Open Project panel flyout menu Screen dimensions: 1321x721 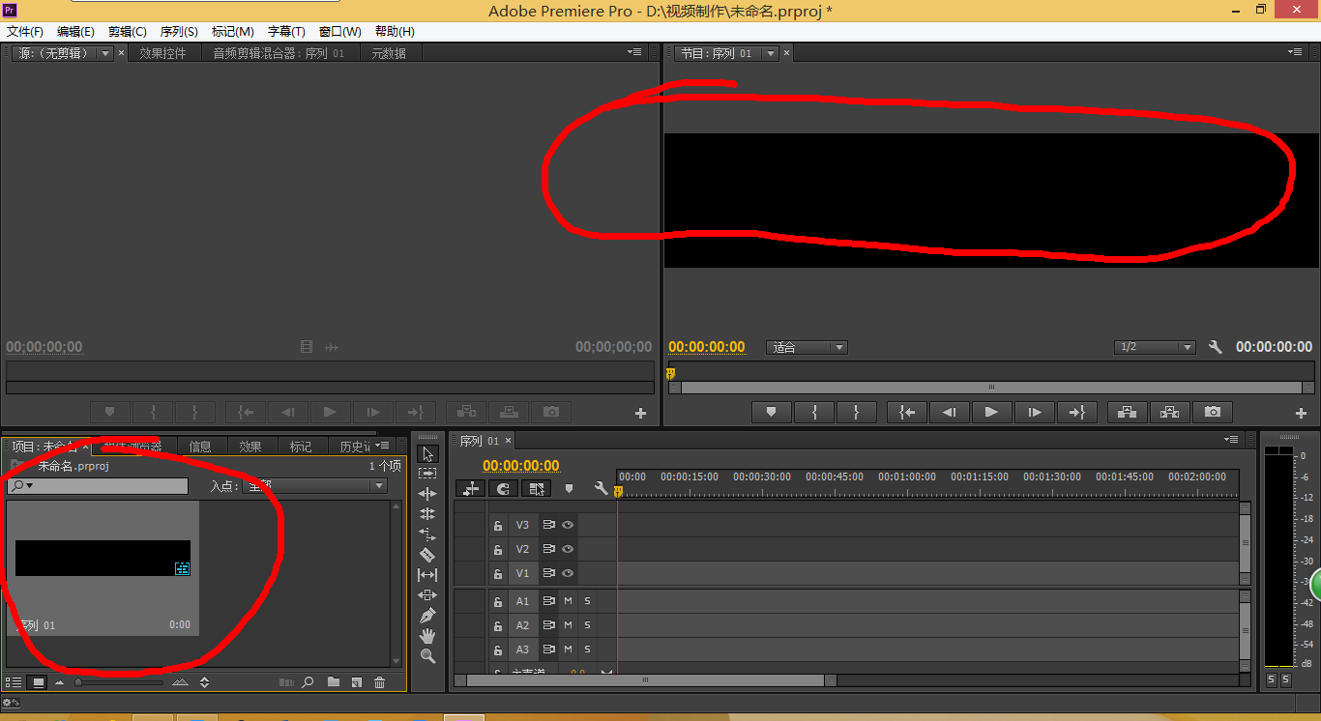click(383, 446)
